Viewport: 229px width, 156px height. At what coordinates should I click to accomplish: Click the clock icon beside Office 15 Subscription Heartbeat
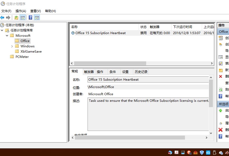click(73, 33)
